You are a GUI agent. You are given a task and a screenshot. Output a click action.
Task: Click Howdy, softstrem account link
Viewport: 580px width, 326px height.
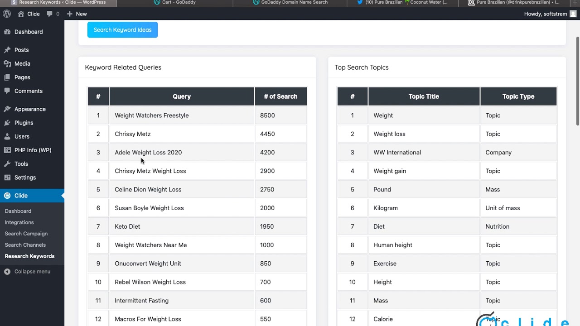pyautogui.click(x=550, y=14)
